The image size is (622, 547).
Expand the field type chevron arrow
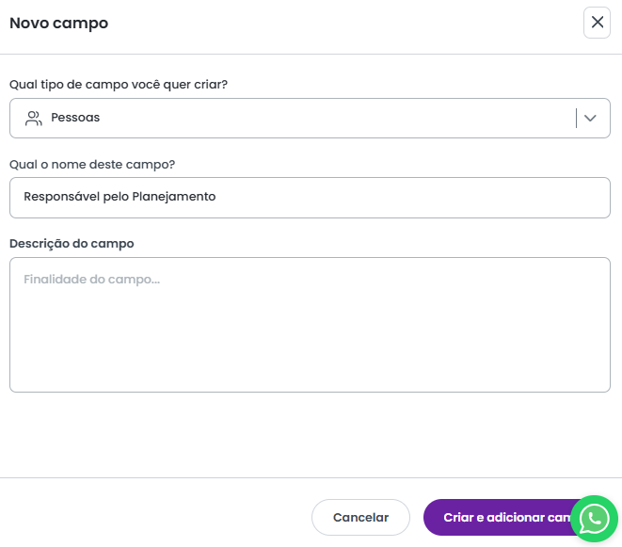click(591, 119)
